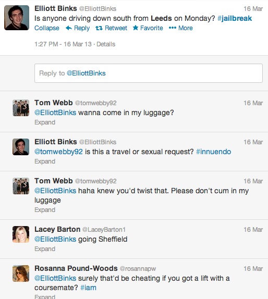The image size is (268, 299).
Task: Open the #iam hashtag link
Action: point(88,288)
